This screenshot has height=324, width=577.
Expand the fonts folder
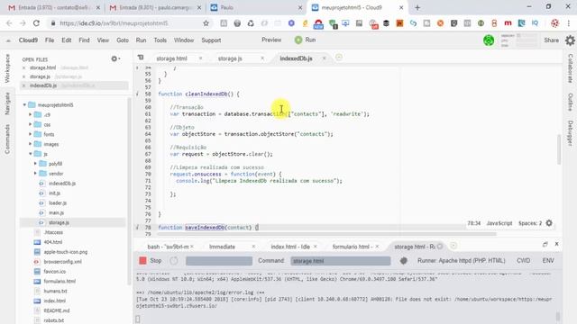click(x=30, y=134)
